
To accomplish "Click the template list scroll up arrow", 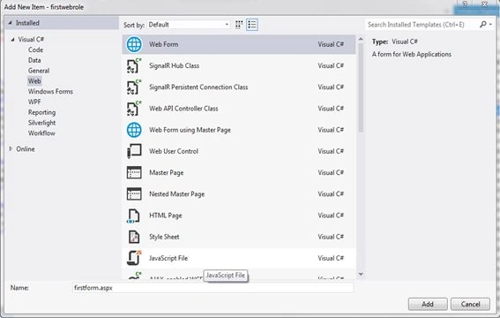I will click(361, 39).
